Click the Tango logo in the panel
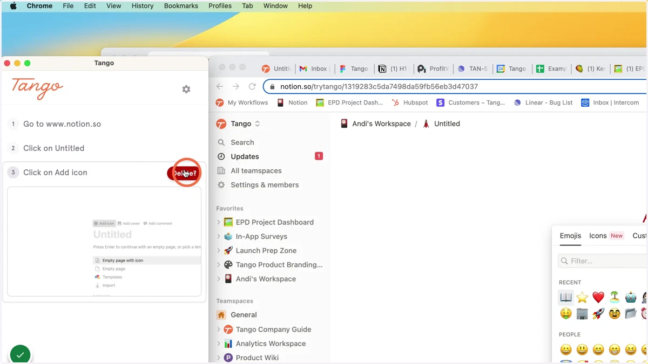Image resolution: width=648 pixels, height=364 pixels. [x=37, y=88]
